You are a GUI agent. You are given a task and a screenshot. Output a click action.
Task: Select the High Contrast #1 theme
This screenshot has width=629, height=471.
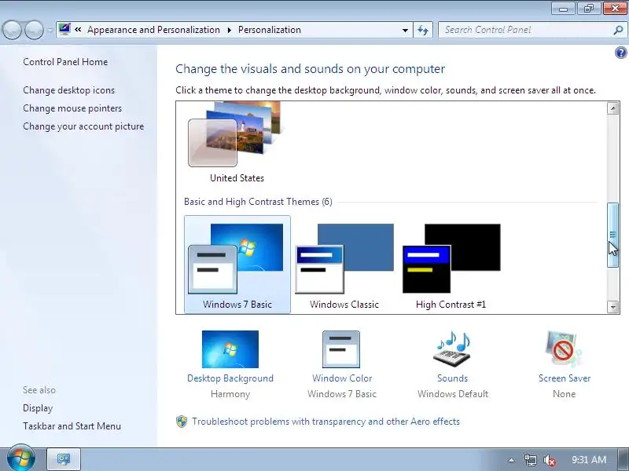pos(451,266)
